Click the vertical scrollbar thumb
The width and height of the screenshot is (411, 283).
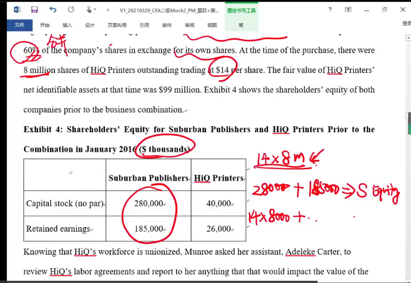(408, 123)
